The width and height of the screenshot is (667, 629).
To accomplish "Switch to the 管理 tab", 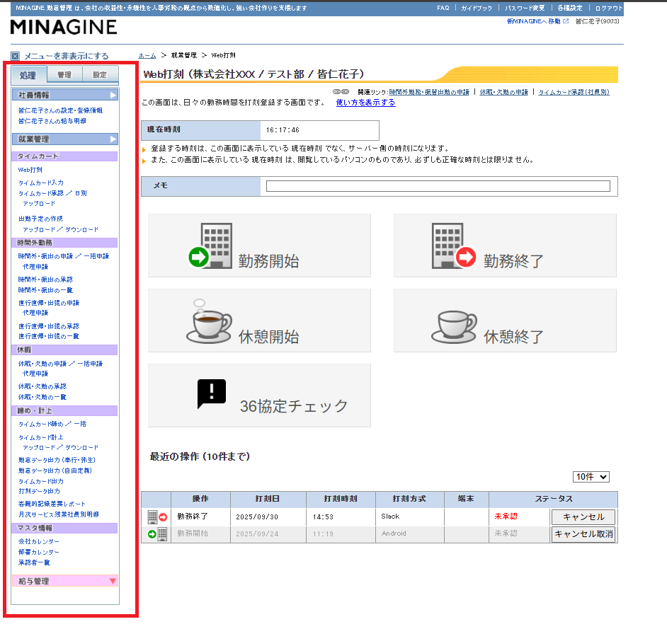I will click(64, 74).
